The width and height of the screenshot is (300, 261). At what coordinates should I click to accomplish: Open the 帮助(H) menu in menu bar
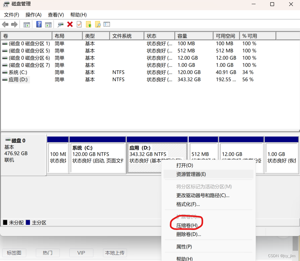pos(78,15)
